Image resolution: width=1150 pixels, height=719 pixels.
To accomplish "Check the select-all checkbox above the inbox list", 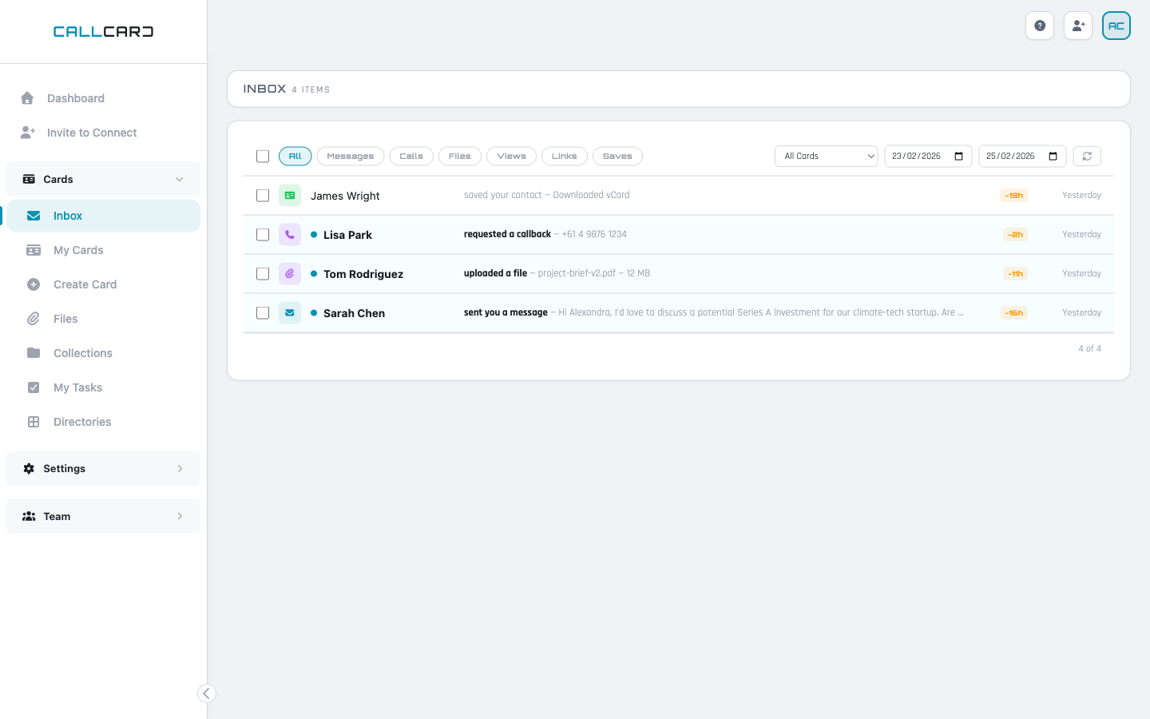I will pyautogui.click(x=263, y=157).
